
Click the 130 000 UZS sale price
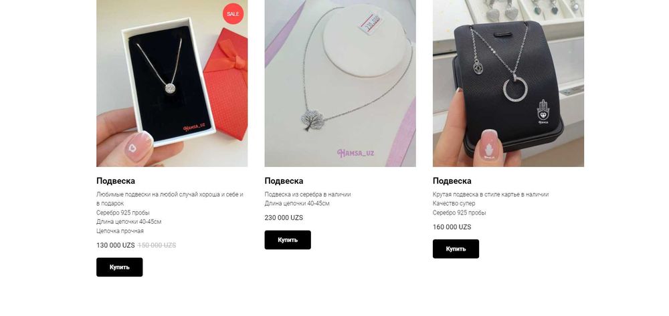[116, 245]
